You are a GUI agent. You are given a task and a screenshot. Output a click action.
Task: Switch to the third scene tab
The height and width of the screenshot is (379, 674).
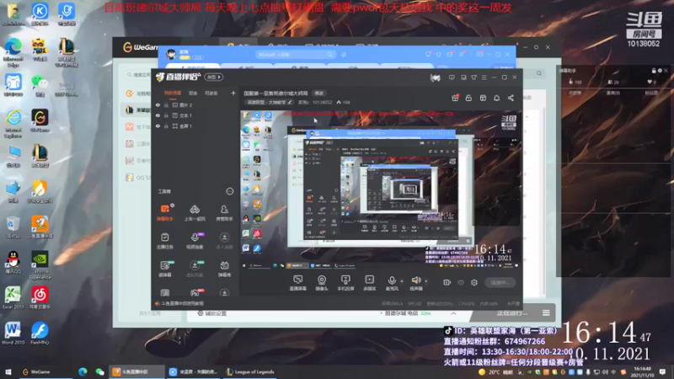[x=211, y=93]
